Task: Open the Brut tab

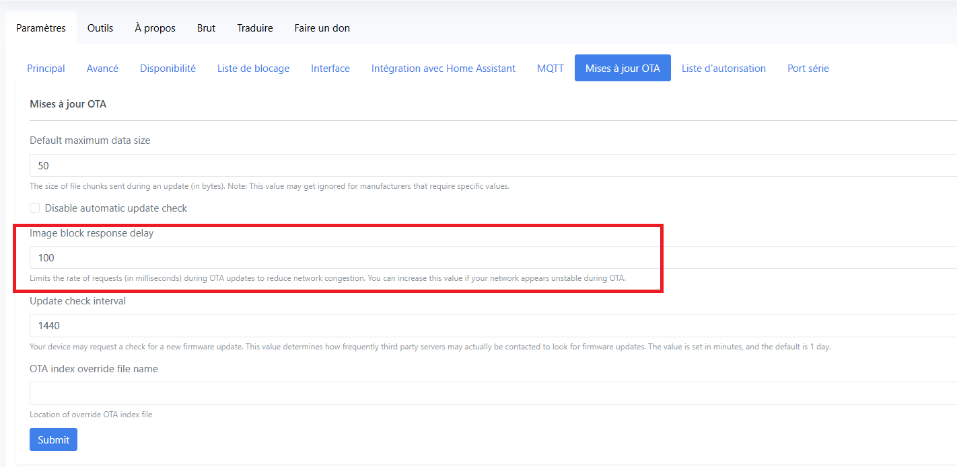Action: [x=206, y=28]
